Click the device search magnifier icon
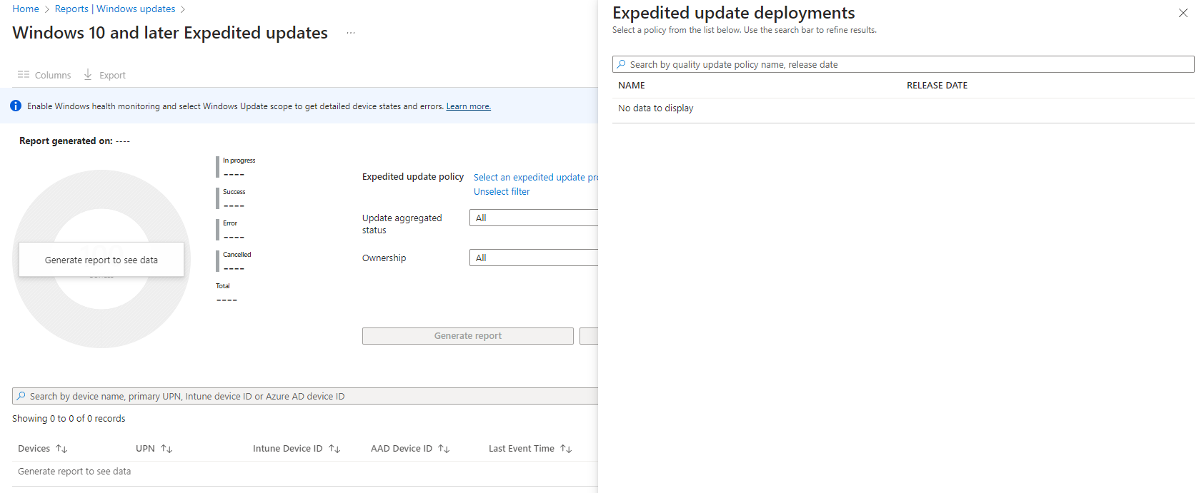The width and height of the screenshot is (1204, 493). 21,396
